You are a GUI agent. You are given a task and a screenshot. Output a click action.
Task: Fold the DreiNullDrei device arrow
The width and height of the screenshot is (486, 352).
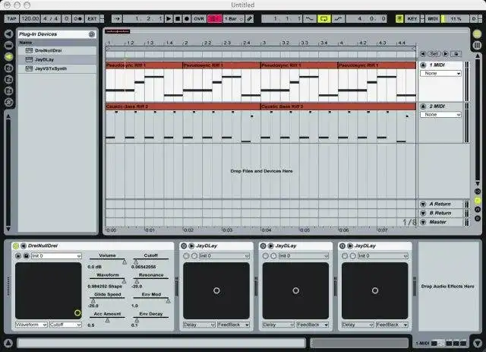click(23, 246)
